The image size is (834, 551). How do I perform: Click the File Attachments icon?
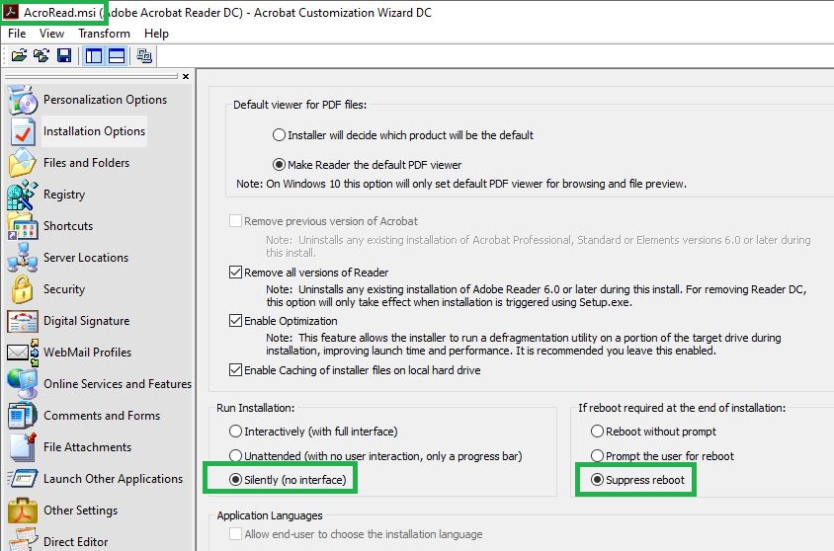(23, 447)
